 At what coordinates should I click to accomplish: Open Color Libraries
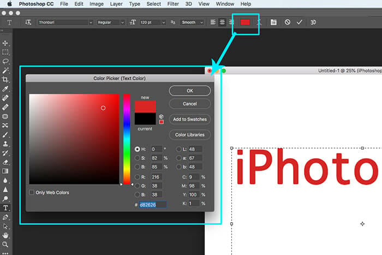point(190,134)
